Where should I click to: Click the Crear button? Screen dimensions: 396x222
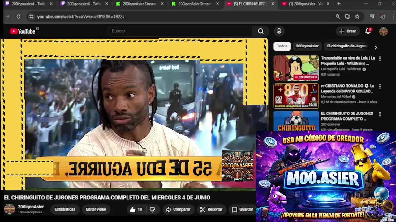pos(348,31)
